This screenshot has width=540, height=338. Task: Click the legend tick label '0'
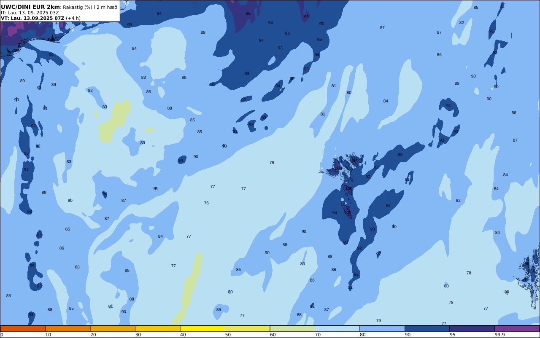coord(2,335)
